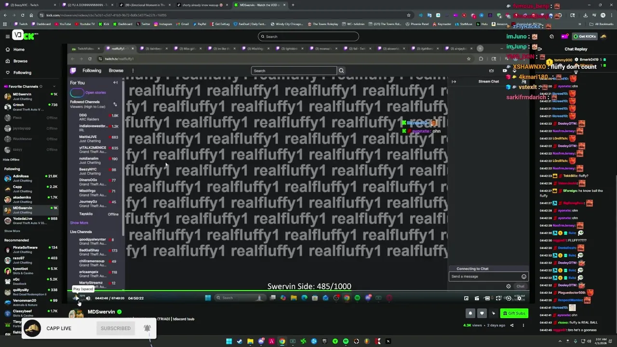
Task: Open the Kick hamburger sidebar menu
Action: tap(7, 36)
